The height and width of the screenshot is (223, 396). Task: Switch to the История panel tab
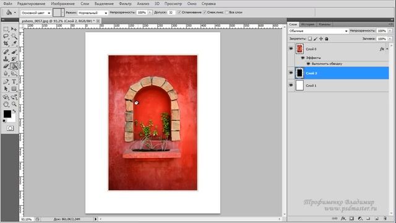(308, 24)
